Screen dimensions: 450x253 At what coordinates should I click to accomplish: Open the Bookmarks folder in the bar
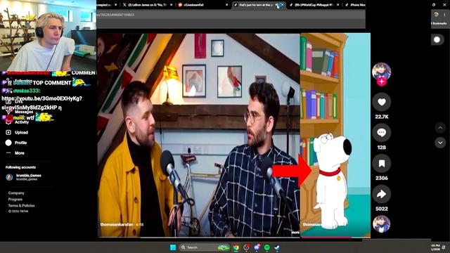point(439,23)
